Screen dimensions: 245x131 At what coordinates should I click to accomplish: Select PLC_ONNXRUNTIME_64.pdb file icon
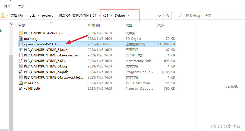click(21, 72)
